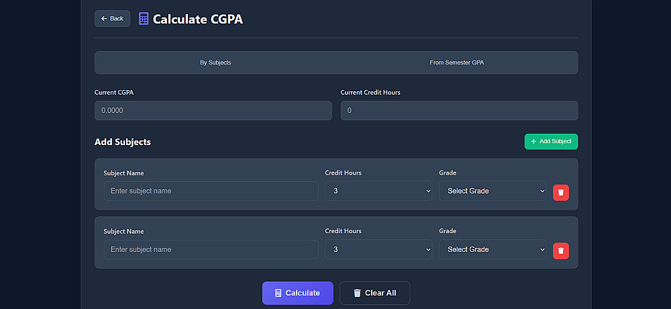
Task: Delete the second subject row with trash icon
Action: coord(561,251)
